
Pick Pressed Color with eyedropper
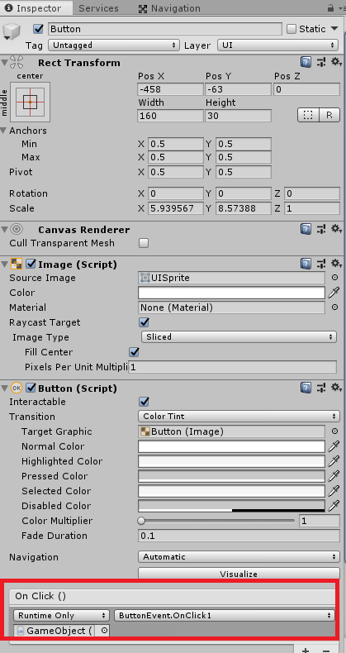(x=334, y=476)
